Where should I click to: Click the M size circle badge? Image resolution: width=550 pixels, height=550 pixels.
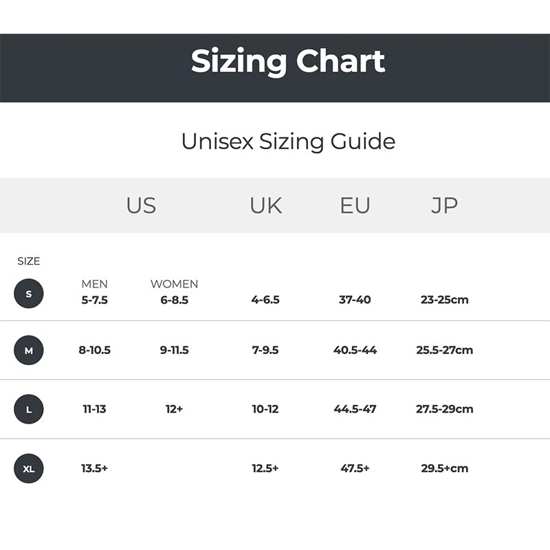29,350
